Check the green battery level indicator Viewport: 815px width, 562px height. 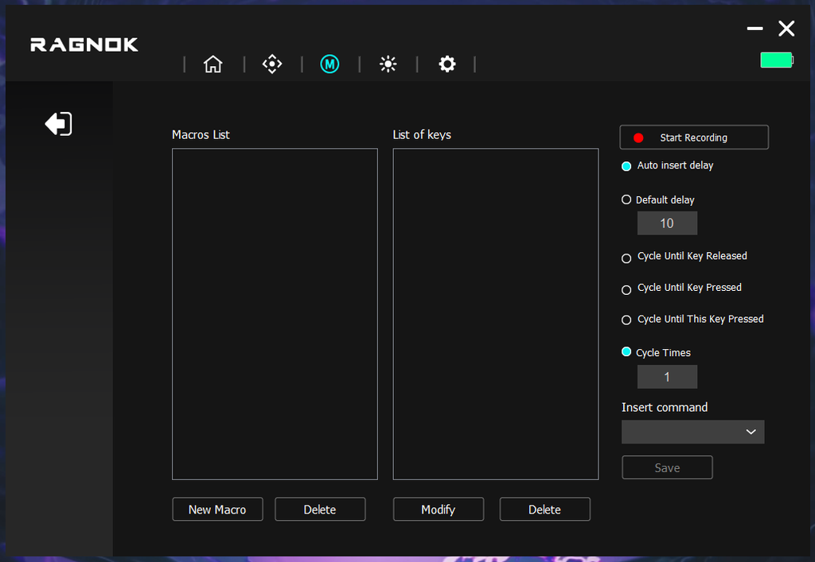tap(777, 60)
